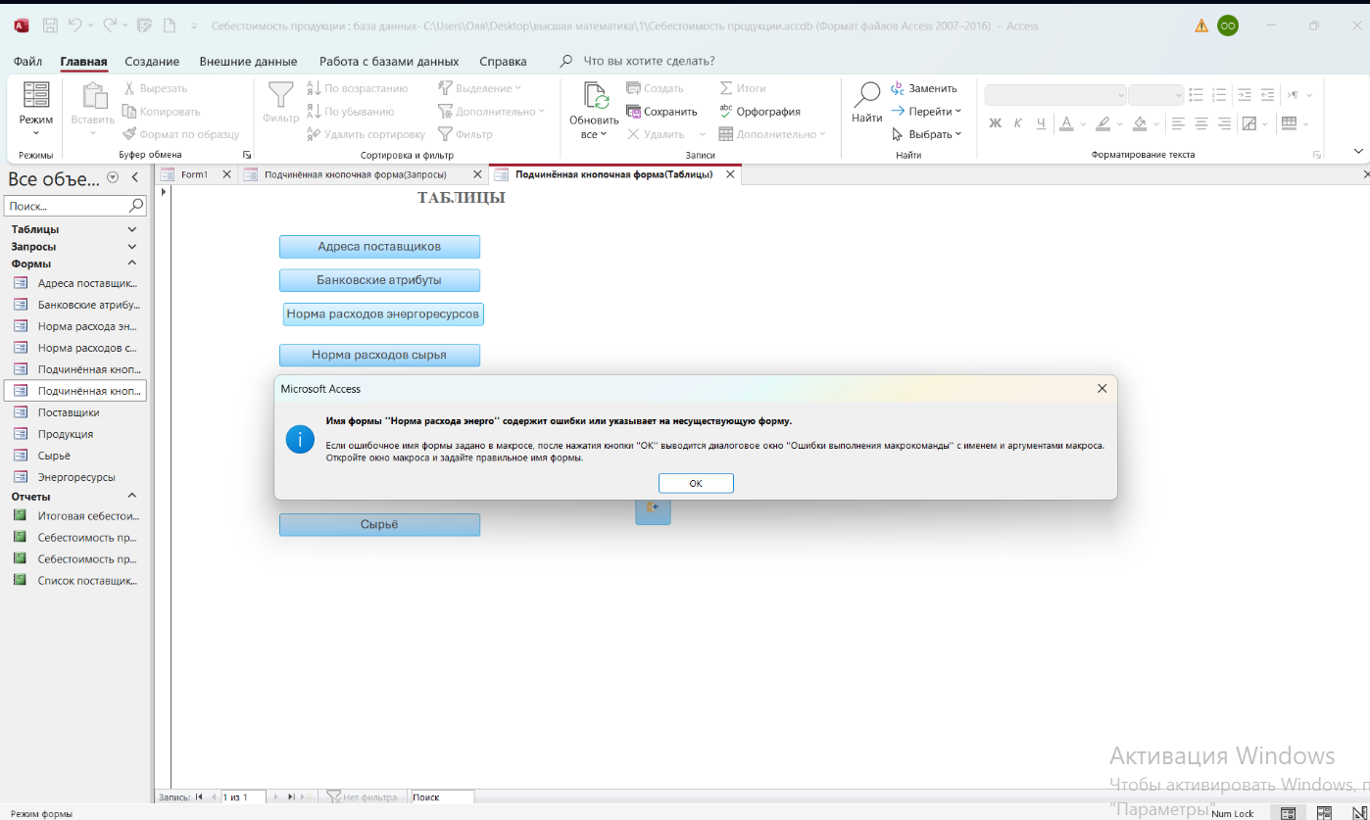
Task: Click Удалить сортировку
Action: 365,134
